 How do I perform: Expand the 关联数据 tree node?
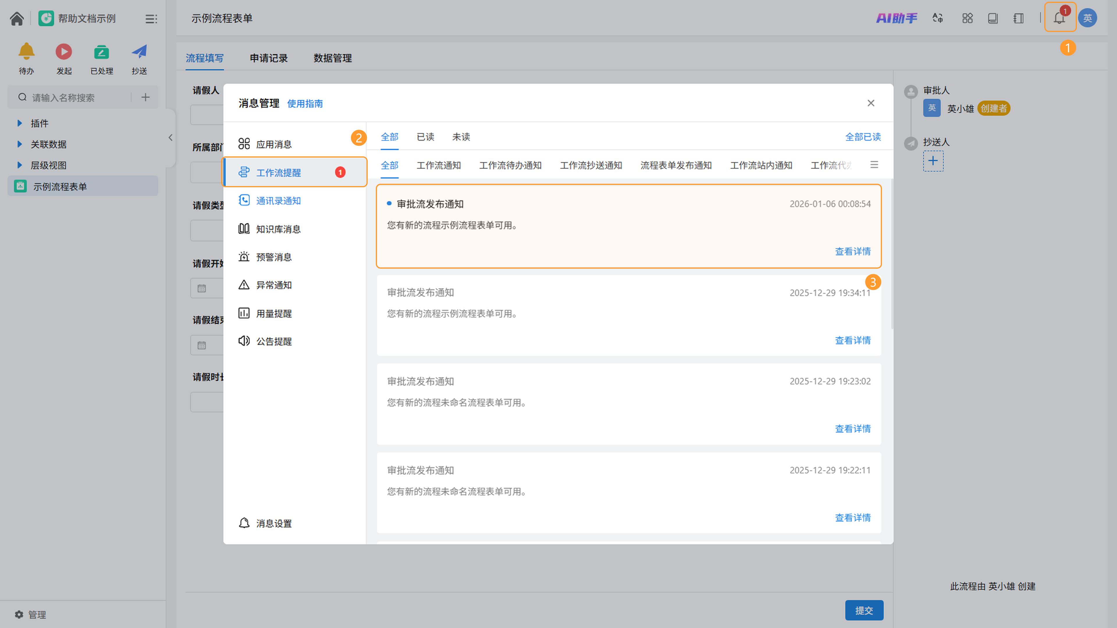19,144
